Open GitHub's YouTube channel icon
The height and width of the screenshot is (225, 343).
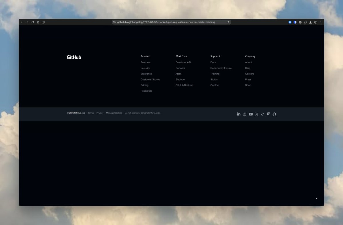251,114
